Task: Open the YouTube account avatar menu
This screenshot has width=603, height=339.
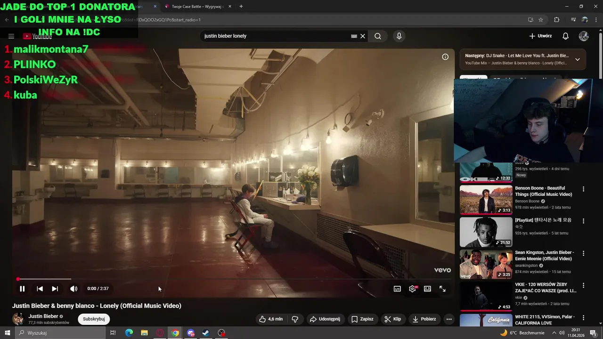Action: (x=584, y=36)
